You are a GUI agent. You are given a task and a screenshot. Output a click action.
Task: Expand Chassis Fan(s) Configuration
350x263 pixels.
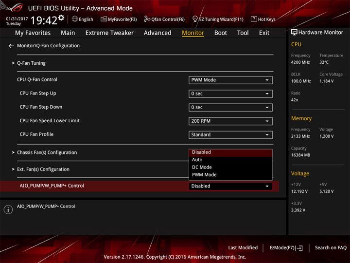[x=47, y=152]
